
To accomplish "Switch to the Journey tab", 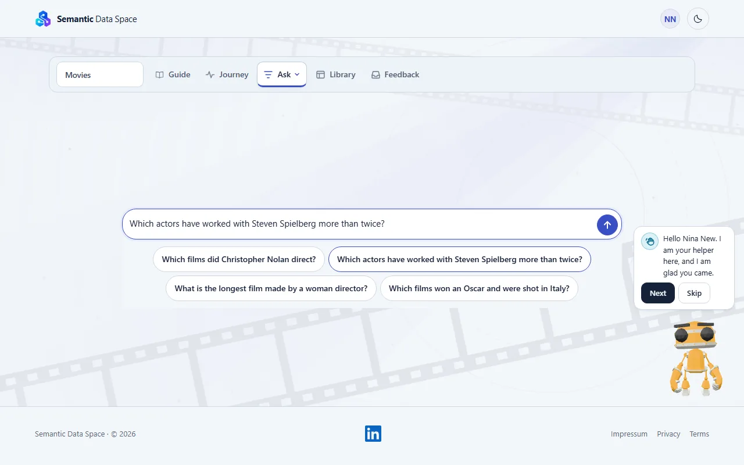I will 227,74.
